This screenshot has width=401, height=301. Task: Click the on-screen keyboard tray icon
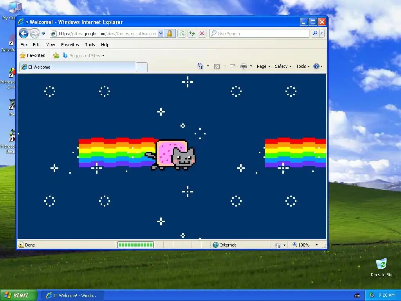[x=357, y=296]
